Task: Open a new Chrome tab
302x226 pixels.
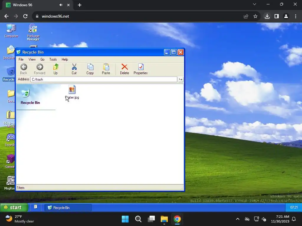Action: [80, 5]
